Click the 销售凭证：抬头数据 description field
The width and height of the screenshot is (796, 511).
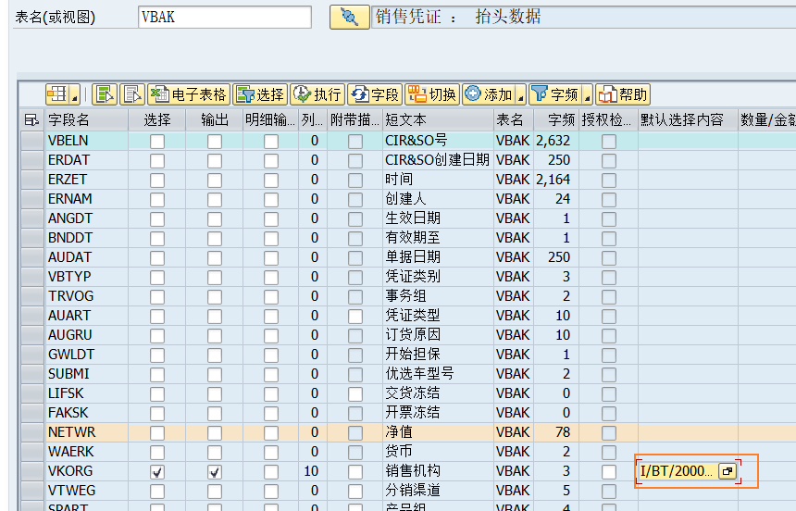click(584, 17)
